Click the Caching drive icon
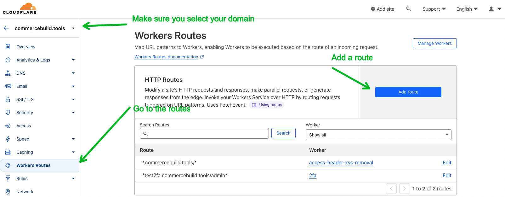The image size is (505, 197). coord(8,152)
